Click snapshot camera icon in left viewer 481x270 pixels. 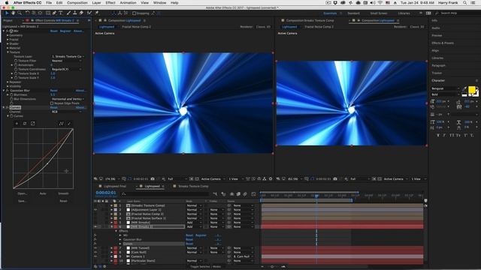pyautogui.click(x=153, y=178)
